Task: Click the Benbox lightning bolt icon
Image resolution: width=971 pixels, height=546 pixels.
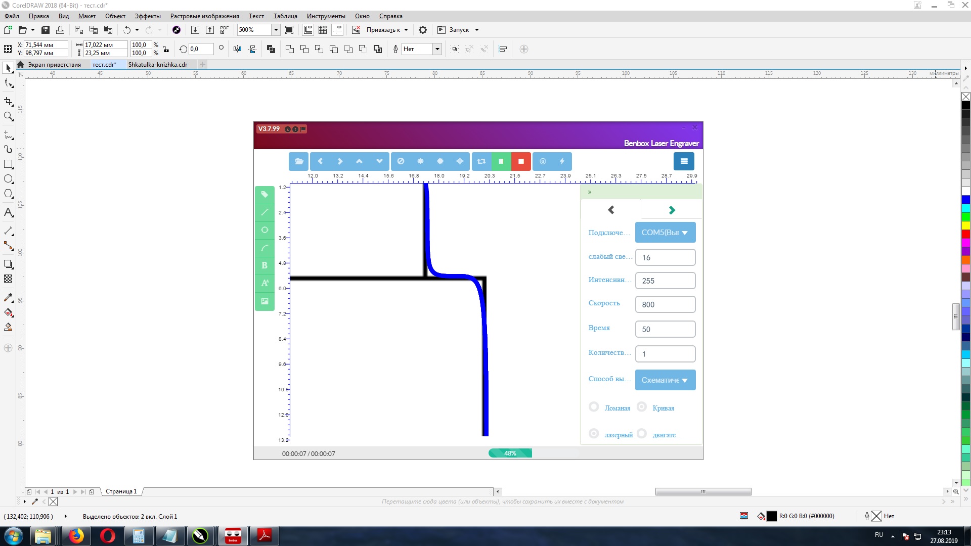Action: 562,161
